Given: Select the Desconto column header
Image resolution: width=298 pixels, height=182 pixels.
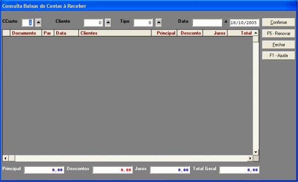Looking at the screenshot, I should (x=190, y=33).
